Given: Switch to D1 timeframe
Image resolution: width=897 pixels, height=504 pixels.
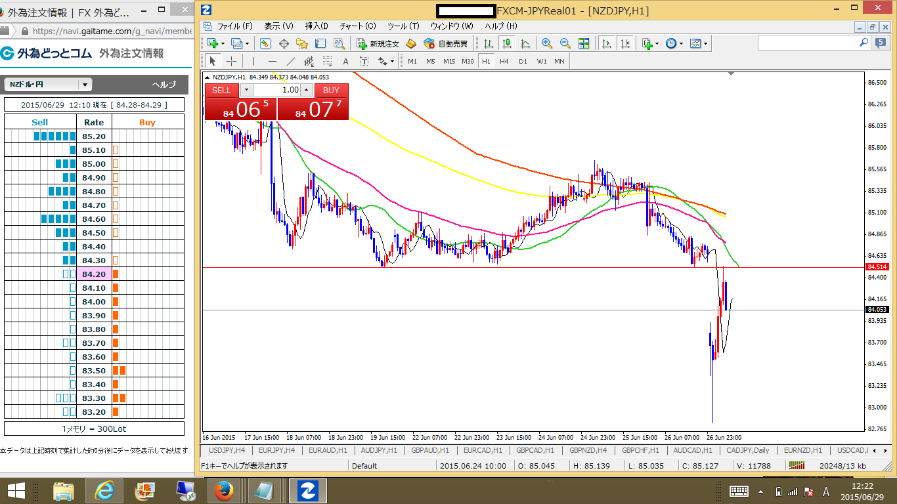Looking at the screenshot, I should point(523,61).
